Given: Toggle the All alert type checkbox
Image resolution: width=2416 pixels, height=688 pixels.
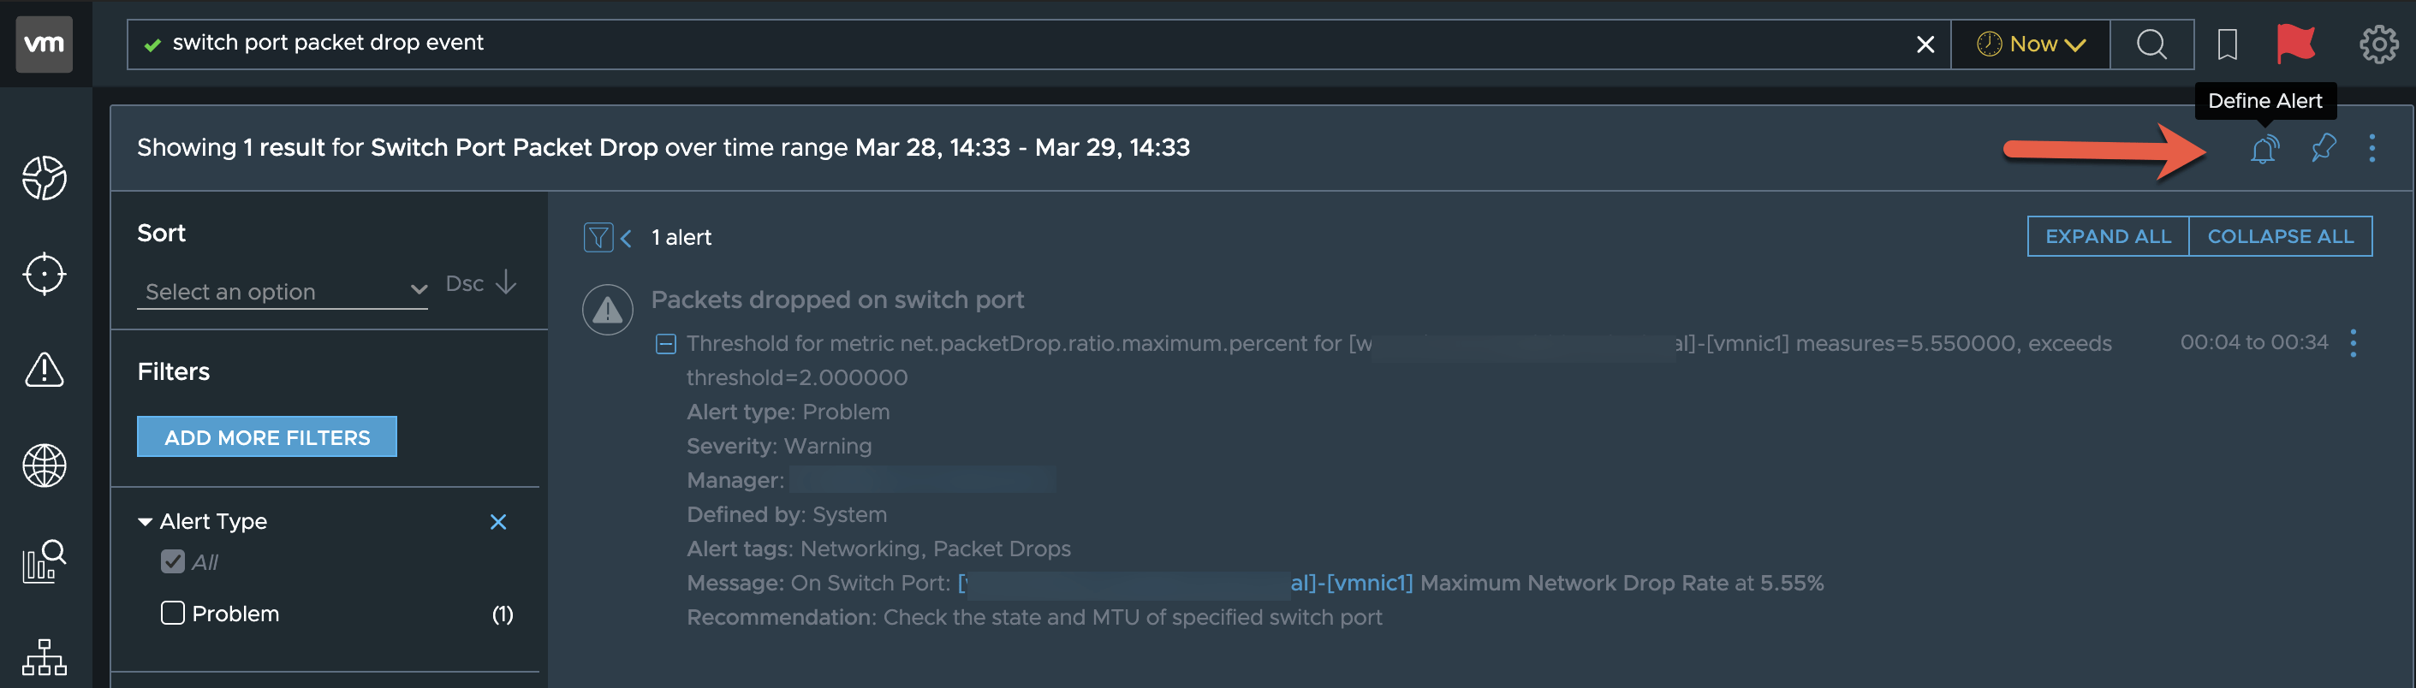Looking at the screenshot, I should click(173, 561).
